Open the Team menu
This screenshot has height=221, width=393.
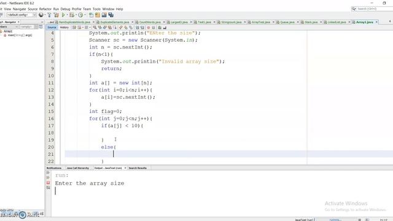click(87, 9)
